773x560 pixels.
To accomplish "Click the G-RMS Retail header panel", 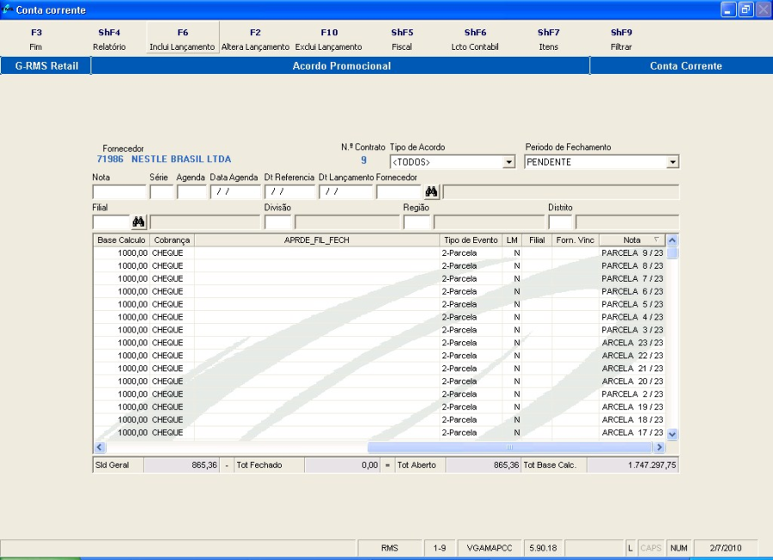I will coord(46,65).
